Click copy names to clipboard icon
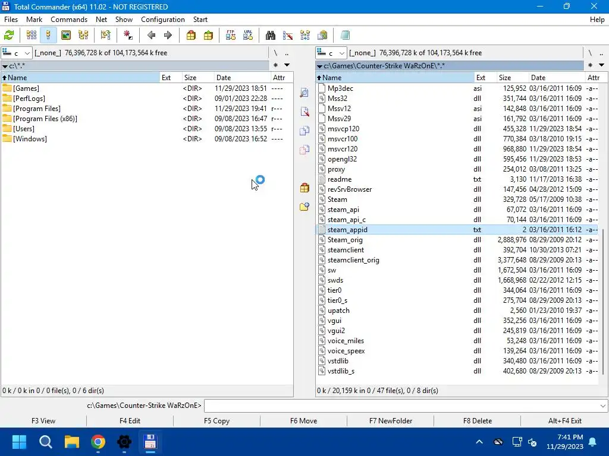 (x=322, y=35)
